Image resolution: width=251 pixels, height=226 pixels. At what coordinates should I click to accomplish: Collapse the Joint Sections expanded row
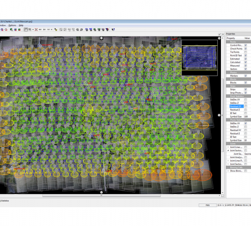[228, 151]
